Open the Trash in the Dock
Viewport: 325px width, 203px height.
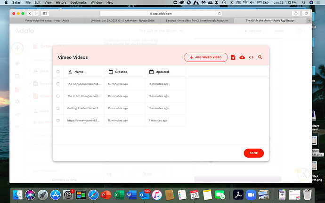coord(307,195)
